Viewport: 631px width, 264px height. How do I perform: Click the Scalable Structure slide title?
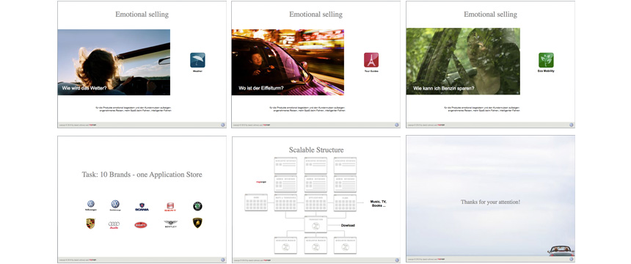click(x=316, y=150)
